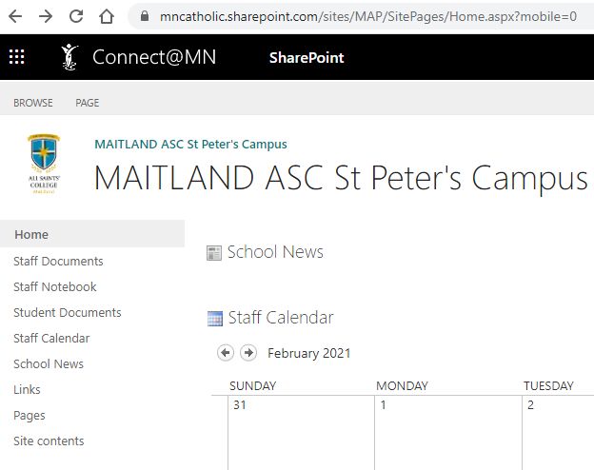Viewport: 594px width, 470px height.
Task: View site security lock info
Action: click(x=145, y=16)
